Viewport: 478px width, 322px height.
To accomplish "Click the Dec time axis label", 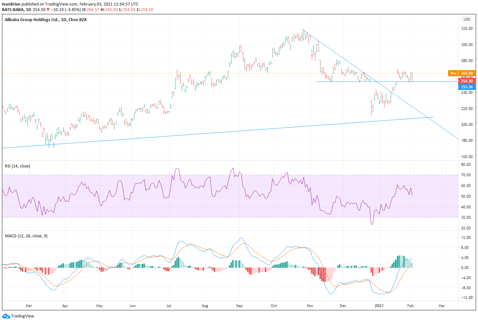I will pos(343,306).
